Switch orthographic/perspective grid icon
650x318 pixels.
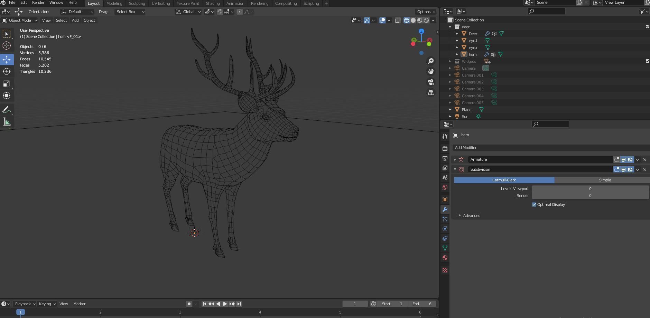click(x=431, y=93)
